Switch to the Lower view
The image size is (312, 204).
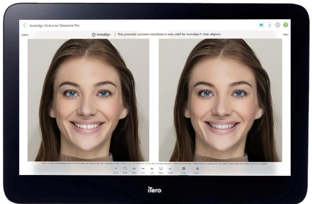click(x=170, y=170)
